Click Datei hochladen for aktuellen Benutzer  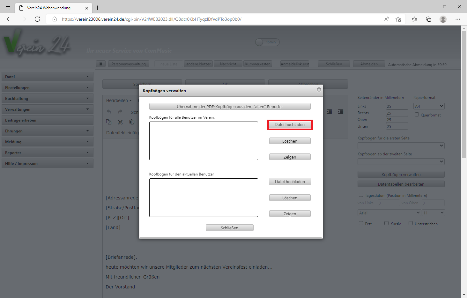290,182
